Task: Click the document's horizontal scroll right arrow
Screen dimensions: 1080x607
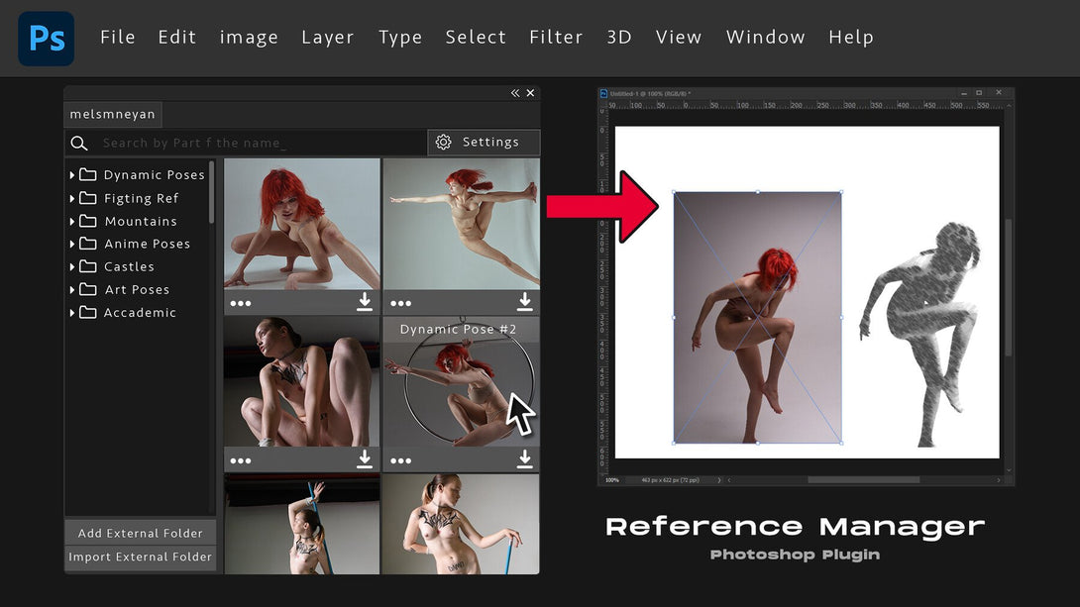Action: [x=998, y=480]
